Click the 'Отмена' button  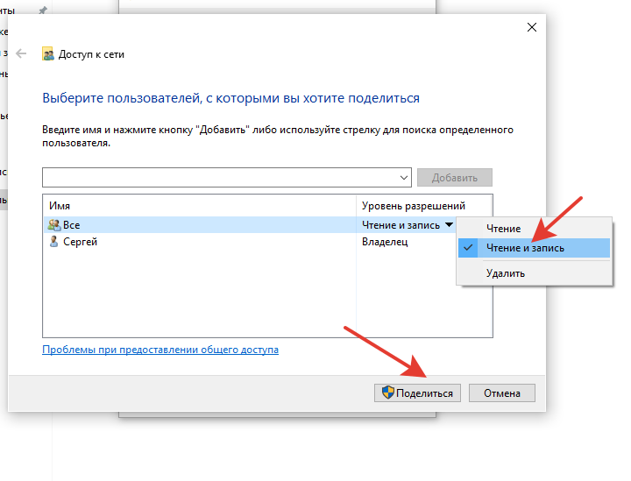click(502, 393)
